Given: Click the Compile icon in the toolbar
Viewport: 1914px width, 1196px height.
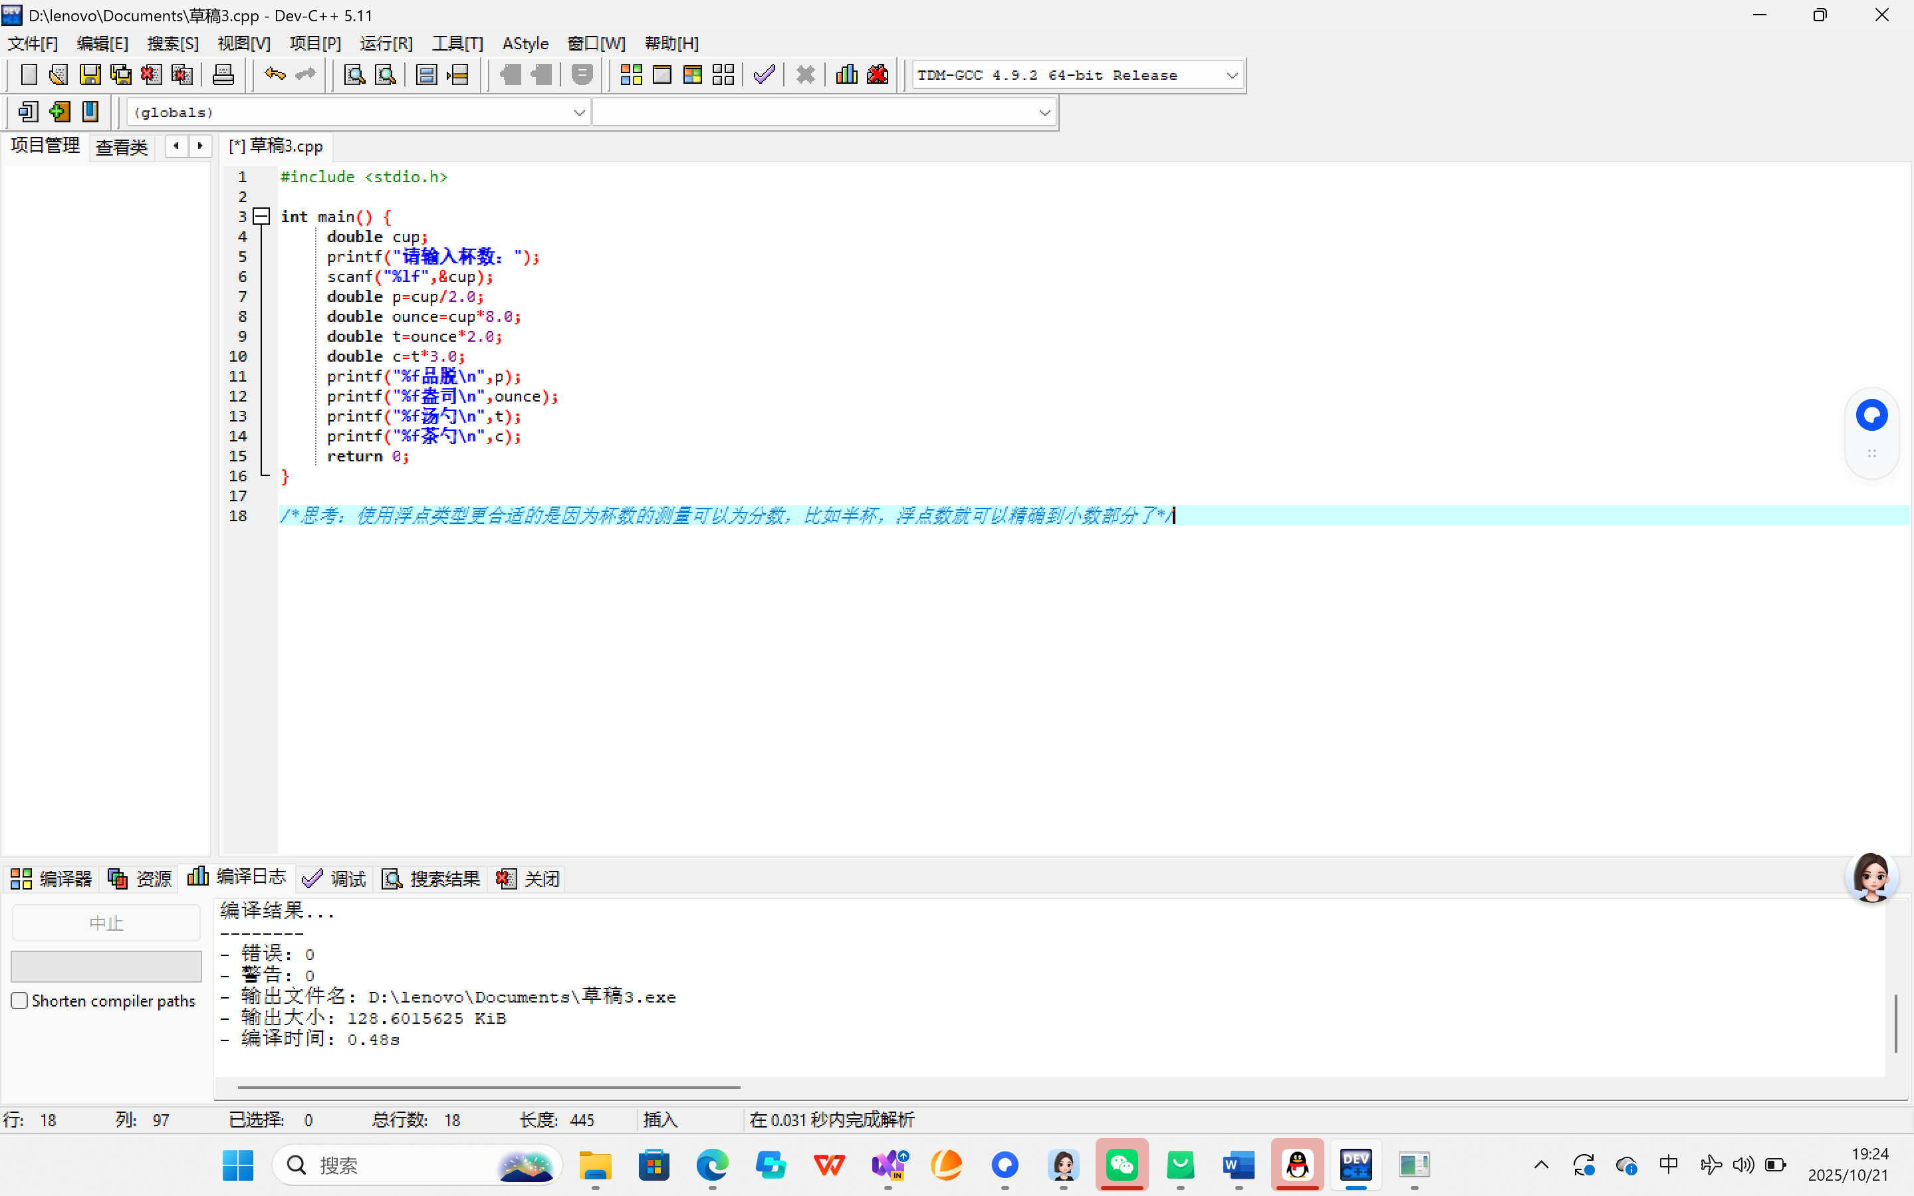Looking at the screenshot, I should point(631,75).
